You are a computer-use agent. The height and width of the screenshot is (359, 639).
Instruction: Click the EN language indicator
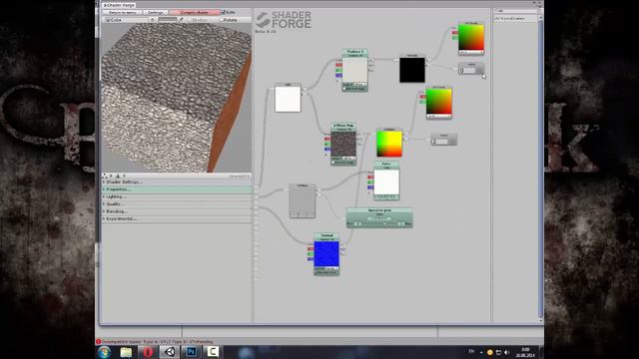471,351
